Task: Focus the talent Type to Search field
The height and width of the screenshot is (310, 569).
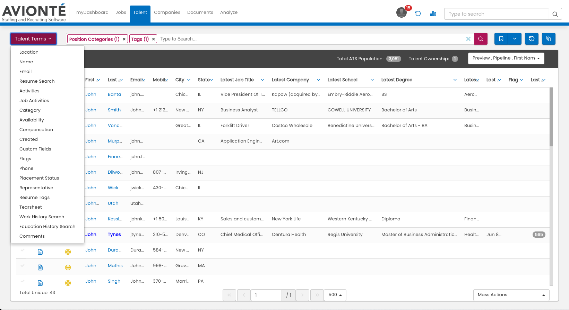Action: pyautogui.click(x=311, y=39)
